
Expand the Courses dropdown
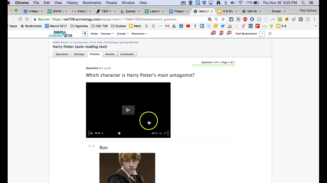click(107, 34)
